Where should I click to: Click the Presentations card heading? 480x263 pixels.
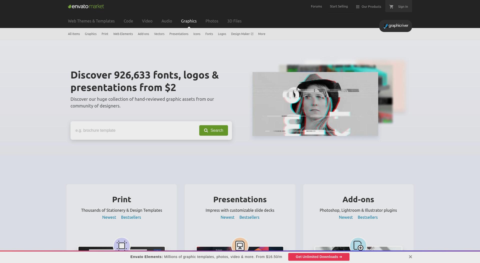(240, 199)
